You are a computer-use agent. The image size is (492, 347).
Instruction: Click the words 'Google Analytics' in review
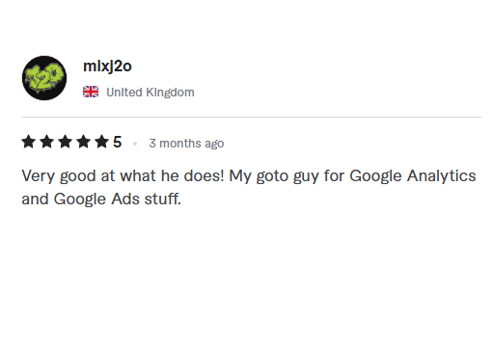point(413,176)
